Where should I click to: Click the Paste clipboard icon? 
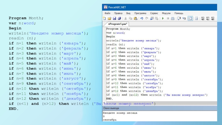point(135,18)
